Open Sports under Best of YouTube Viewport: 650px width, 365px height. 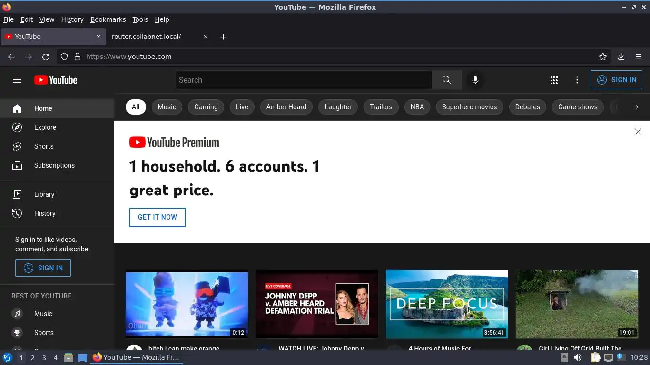coord(57,333)
